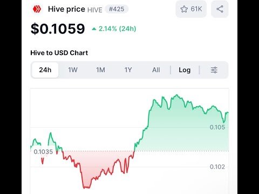259x194 pixels.
Task: Click the 61K watchlist count
Action: click(x=196, y=9)
